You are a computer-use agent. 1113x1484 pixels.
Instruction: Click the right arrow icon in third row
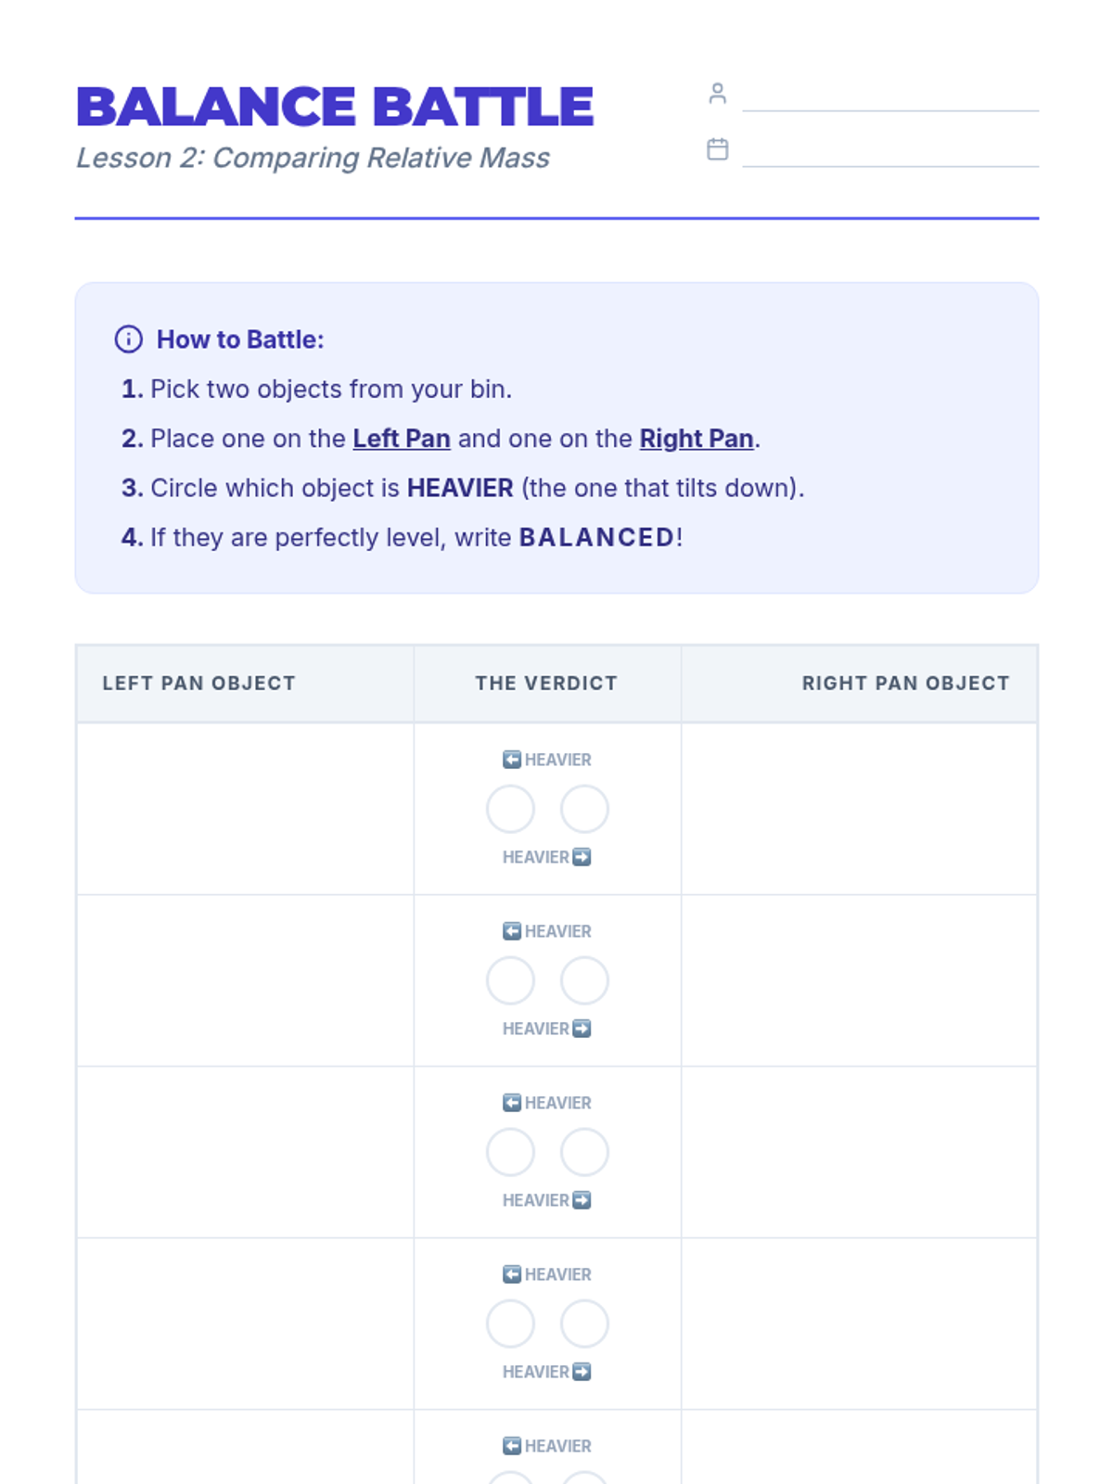(x=582, y=1200)
